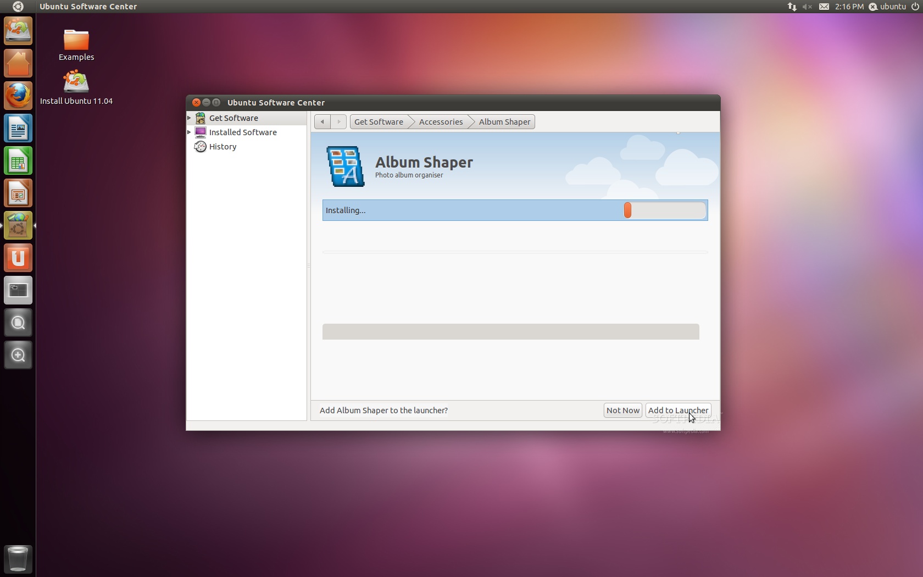
Task: Click the Ubuntu Software Center launcher icon
Action: click(x=18, y=225)
